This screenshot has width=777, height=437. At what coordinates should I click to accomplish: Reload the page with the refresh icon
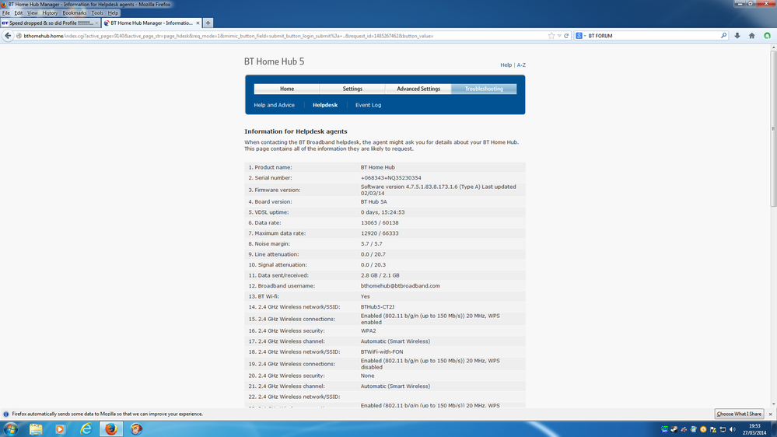click(566, 36)
